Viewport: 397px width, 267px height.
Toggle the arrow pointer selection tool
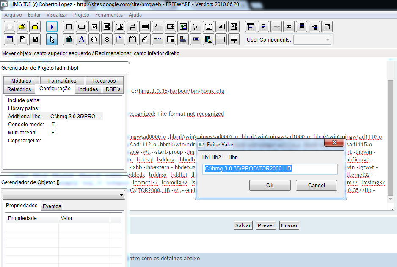point(52,39)
